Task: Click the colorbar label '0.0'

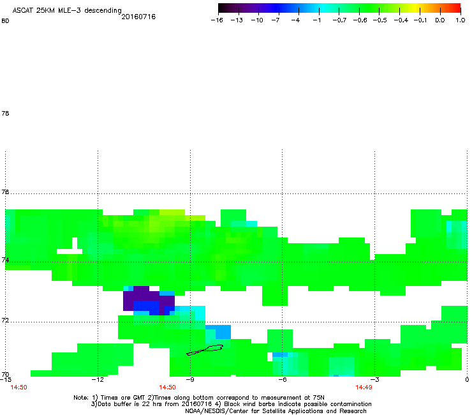Action: pos(440,20)
